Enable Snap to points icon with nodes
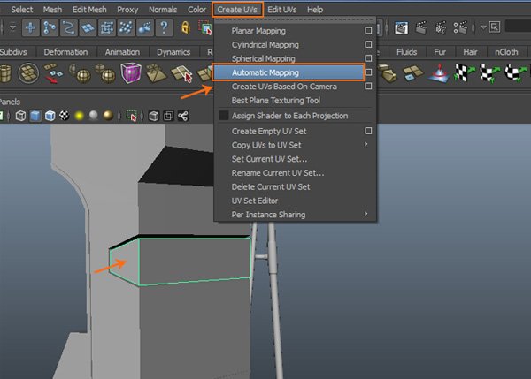The height and width of the screenshot is (379, 531). [50, 27]
